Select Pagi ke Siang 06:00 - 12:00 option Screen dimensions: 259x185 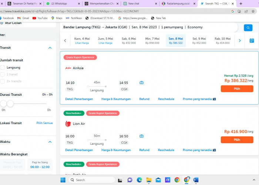tap(40, 165)
